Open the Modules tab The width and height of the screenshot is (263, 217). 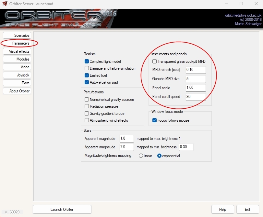pyautogui.click(x=17, y=59)
